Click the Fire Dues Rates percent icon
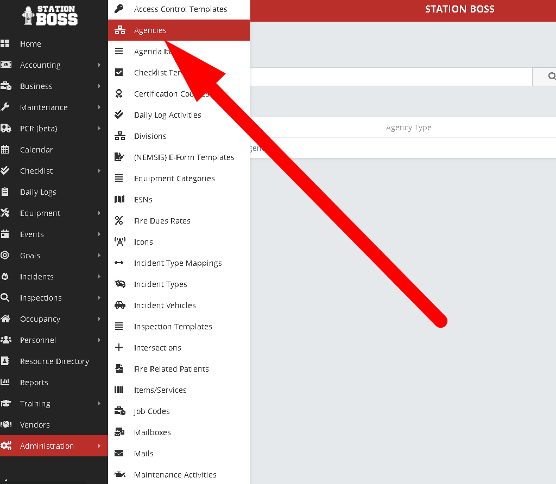 pyautogui.click(x=119, y=221)
